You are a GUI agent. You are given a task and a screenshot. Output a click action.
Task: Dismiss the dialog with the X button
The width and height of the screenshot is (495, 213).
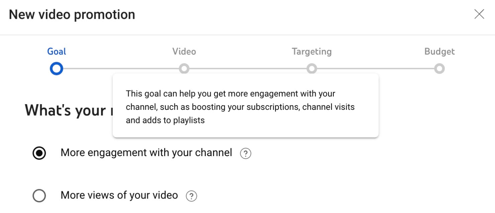[x=479, y=14]
